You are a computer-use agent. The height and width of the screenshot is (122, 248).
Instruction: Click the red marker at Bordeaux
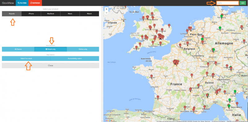click(x=158, y=97)
